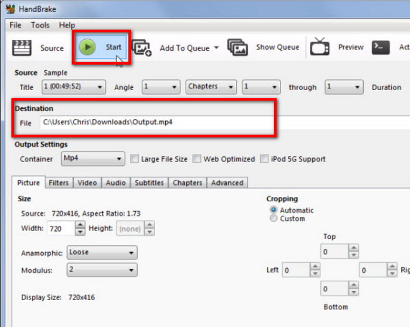Image resolution: width=410 pixels, height=327 pixels.
Task: Click the Source clapperboard icon
Action: [x=22, y=47]
